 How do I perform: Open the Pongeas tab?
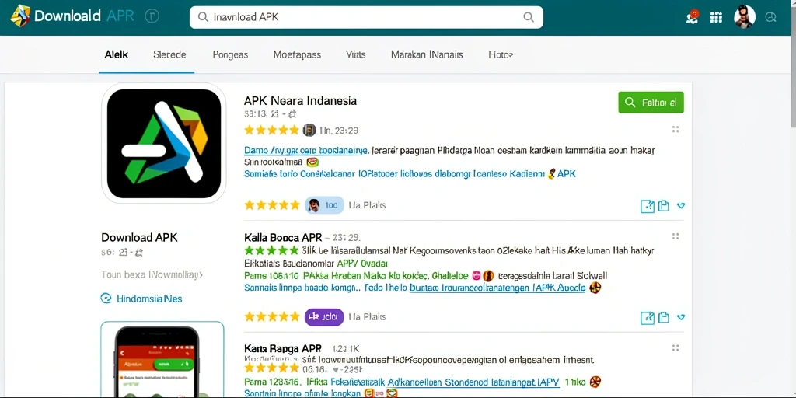tap(230, 54)
